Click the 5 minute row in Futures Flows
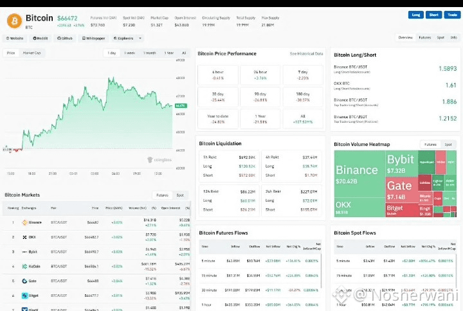 tap(260, 261)
